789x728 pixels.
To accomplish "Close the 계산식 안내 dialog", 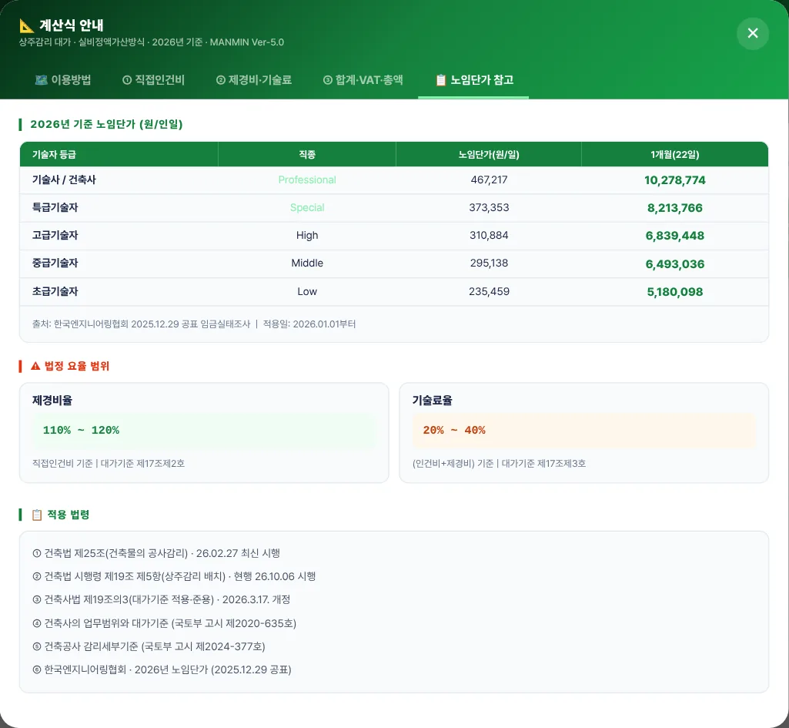I will 752,33.
